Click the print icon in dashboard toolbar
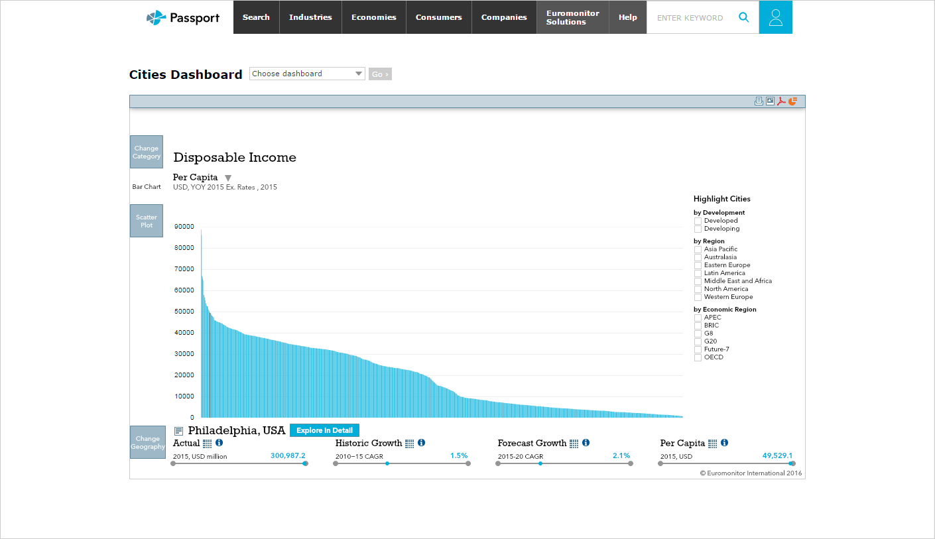 (x=759, y=101)
